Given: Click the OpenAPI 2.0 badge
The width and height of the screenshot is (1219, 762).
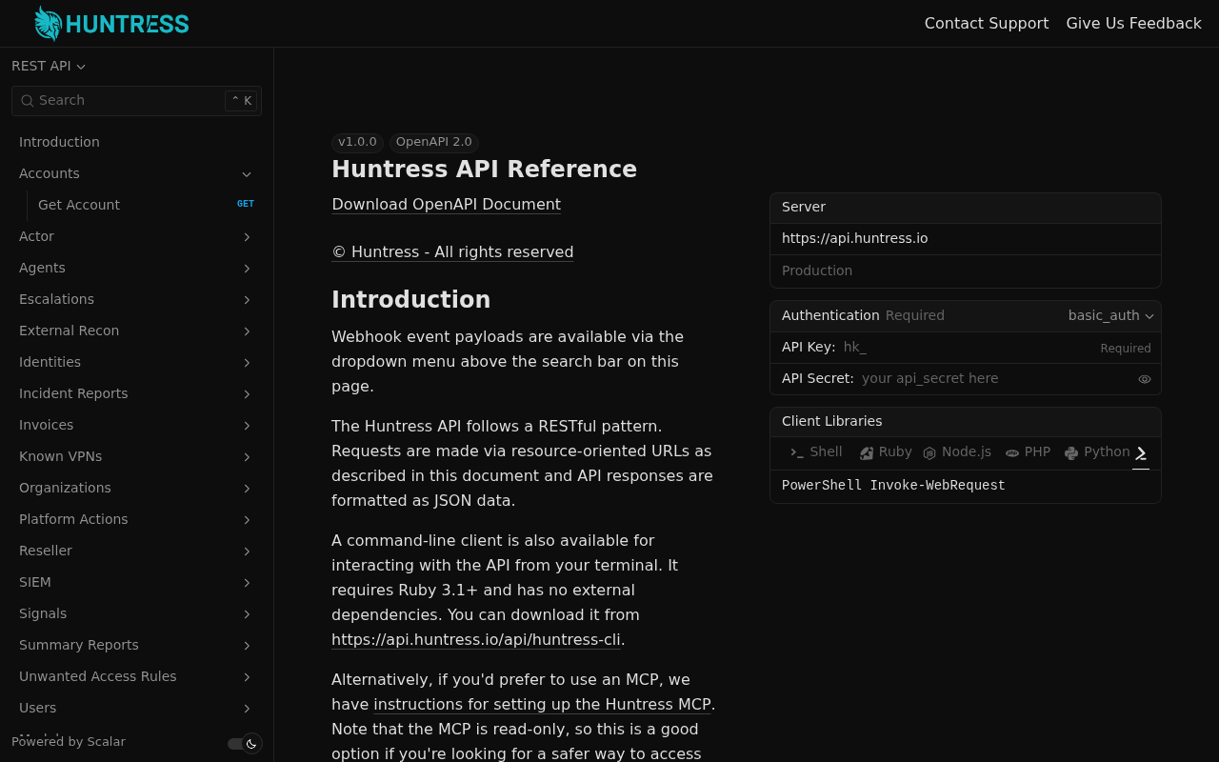Looking at the screenshot, I should 433,142.
